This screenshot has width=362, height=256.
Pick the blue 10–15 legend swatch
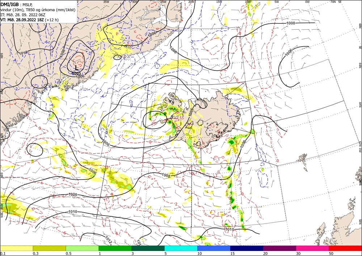point(214,248)
